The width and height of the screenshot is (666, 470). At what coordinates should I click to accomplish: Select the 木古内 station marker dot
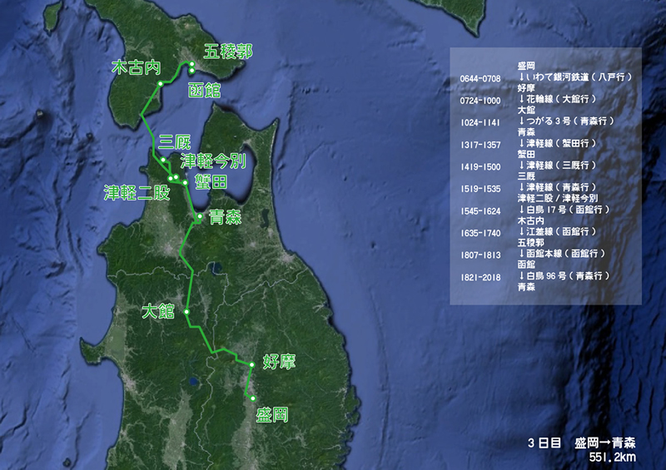click(160, 85)
